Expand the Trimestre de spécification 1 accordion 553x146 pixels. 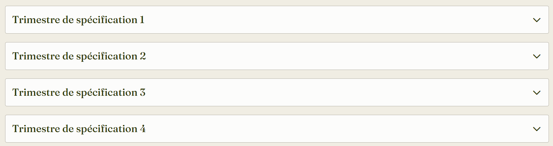pyautogui.click(x=277, y=20)
